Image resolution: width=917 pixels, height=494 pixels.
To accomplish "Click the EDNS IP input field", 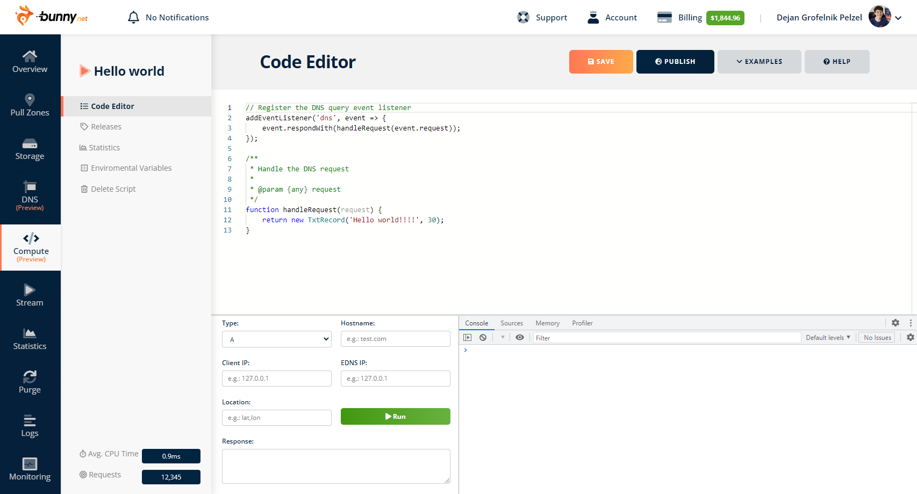I will click(x=396, y=379).
